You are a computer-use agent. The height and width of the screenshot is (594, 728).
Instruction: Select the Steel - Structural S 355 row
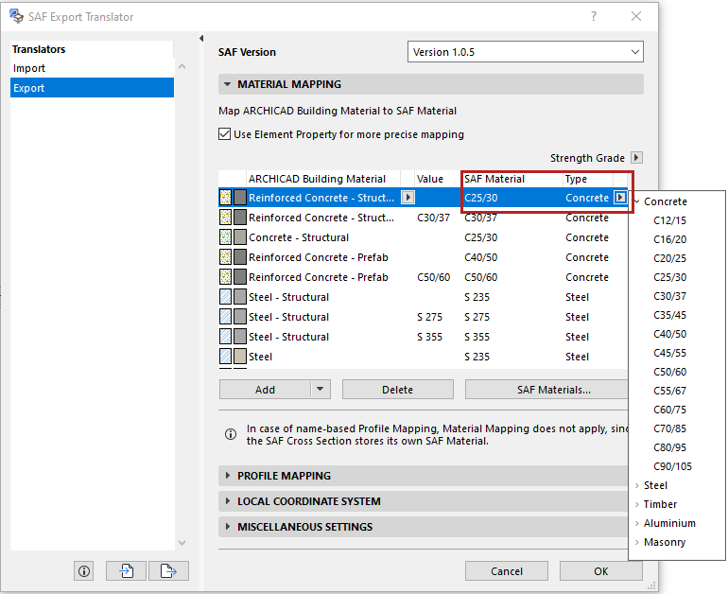(423, 337)
